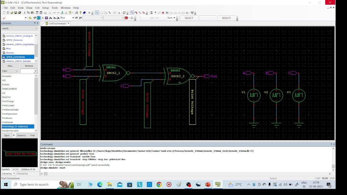
Task: Click previous symbol arrow beside Symbol label
Action: (x=14, y=169)
